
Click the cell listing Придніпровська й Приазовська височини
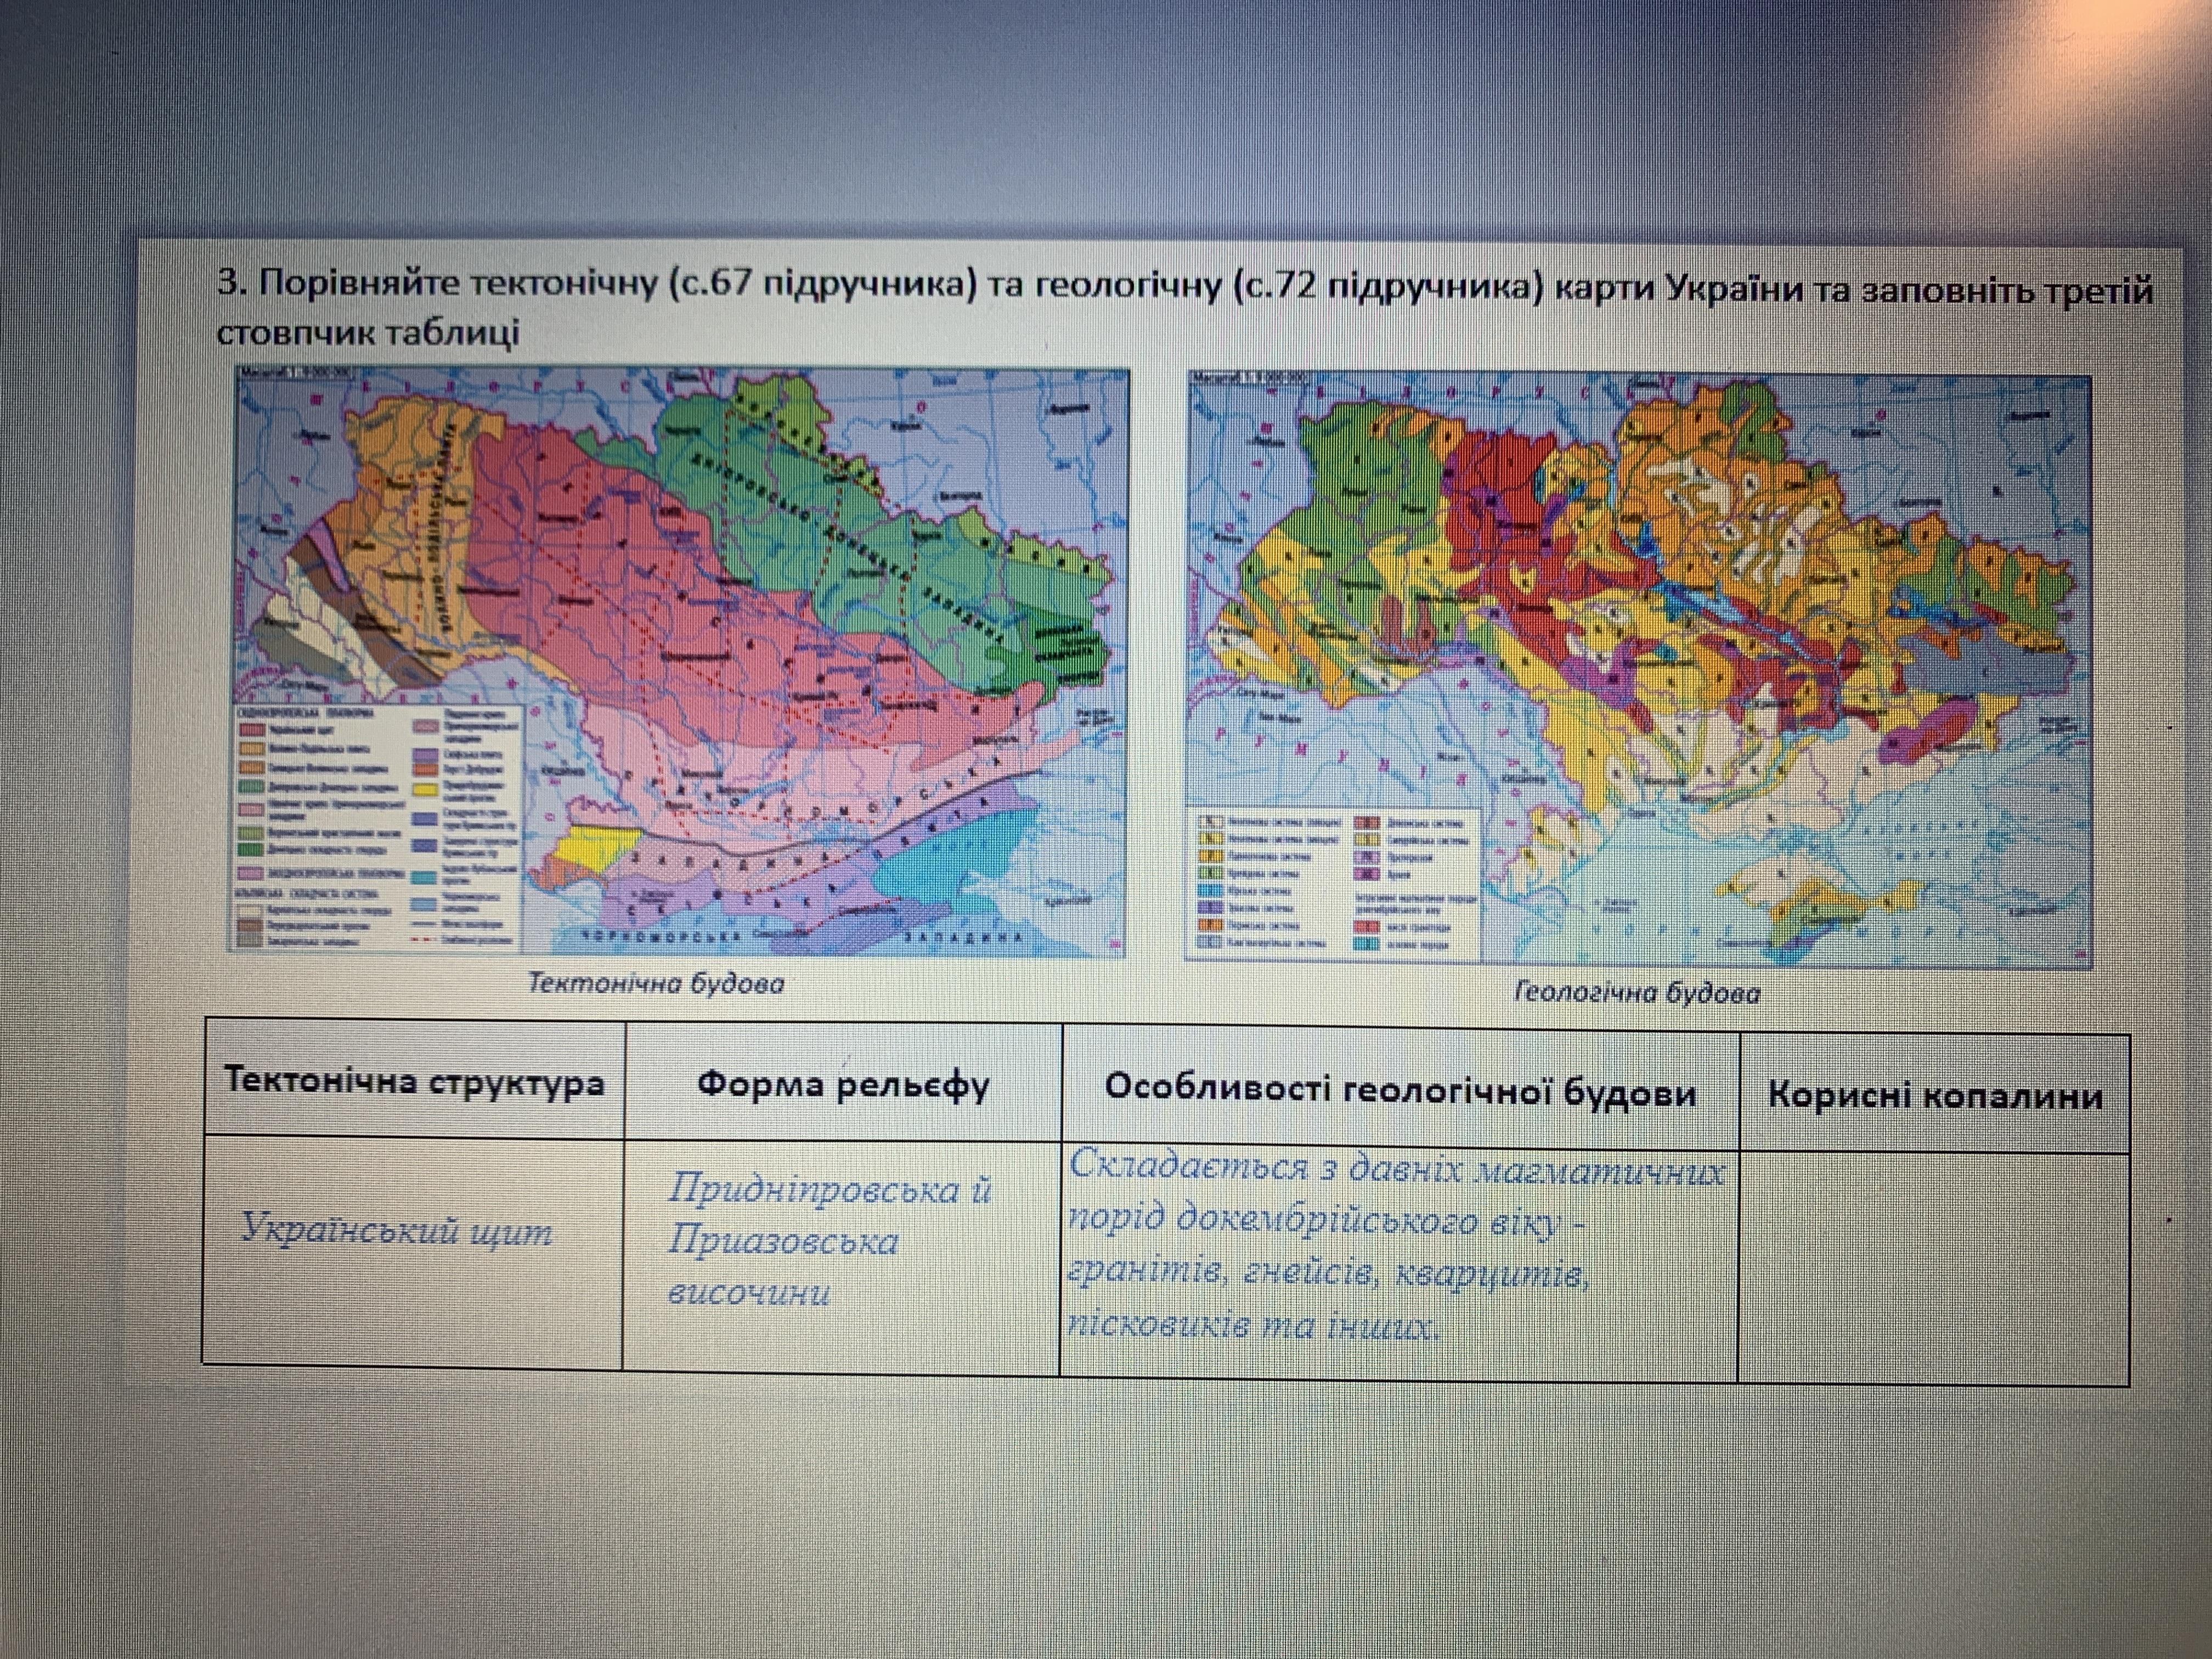[830, 1241]
